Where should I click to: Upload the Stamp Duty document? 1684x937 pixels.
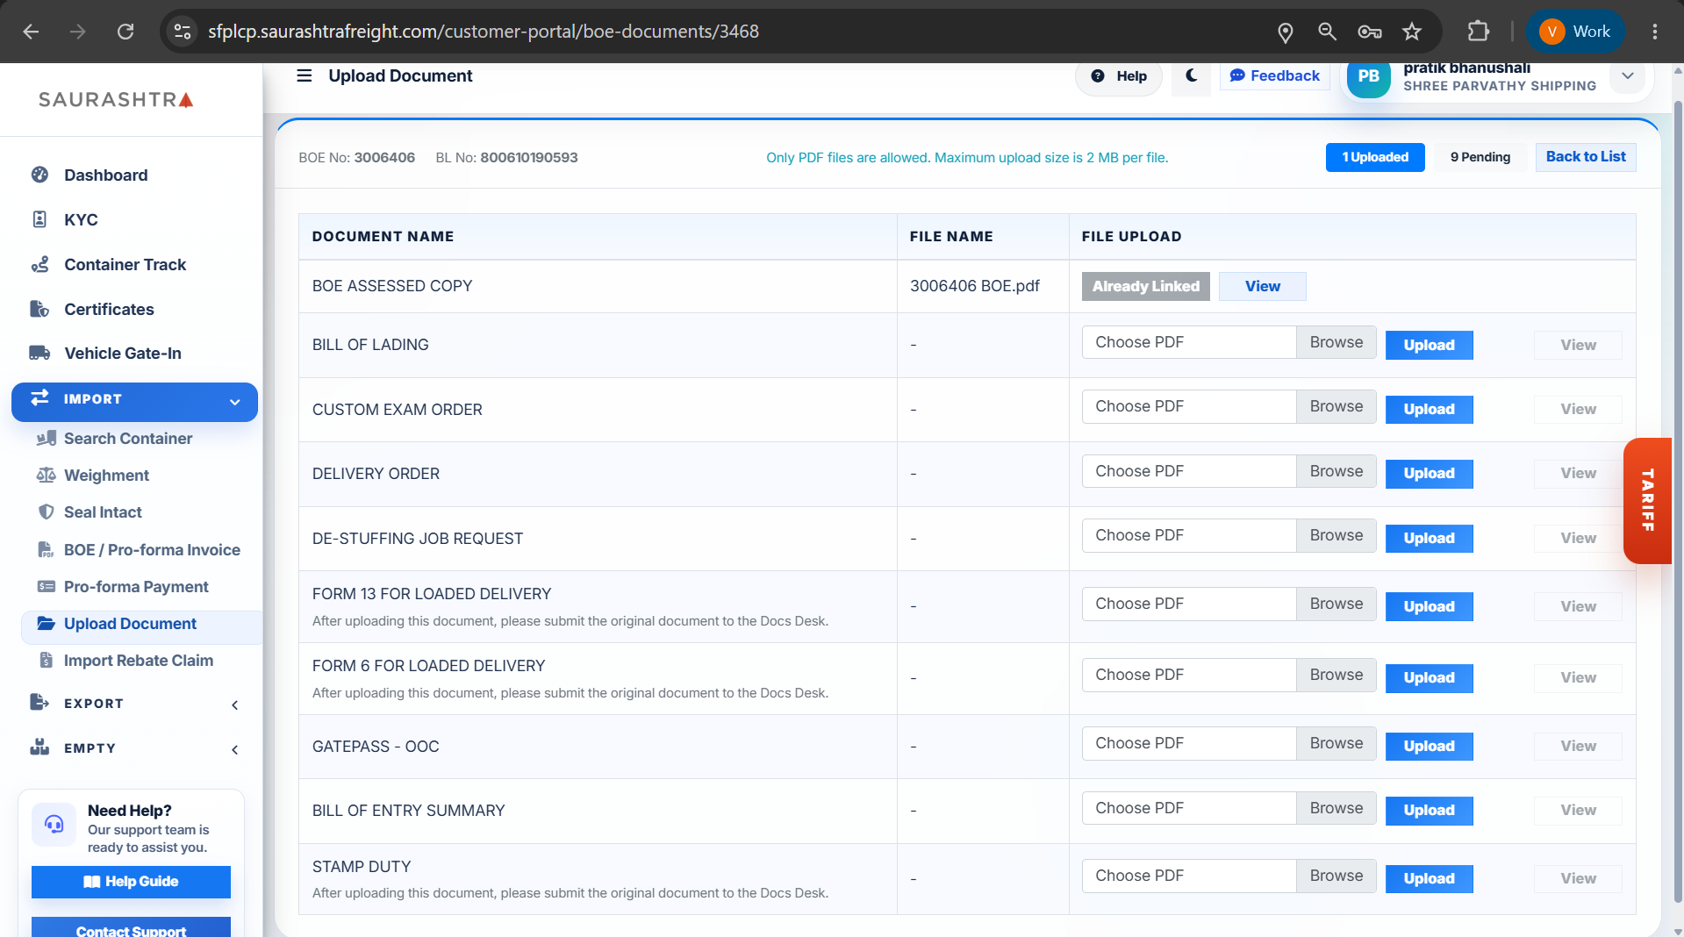tap(1429, 878)
